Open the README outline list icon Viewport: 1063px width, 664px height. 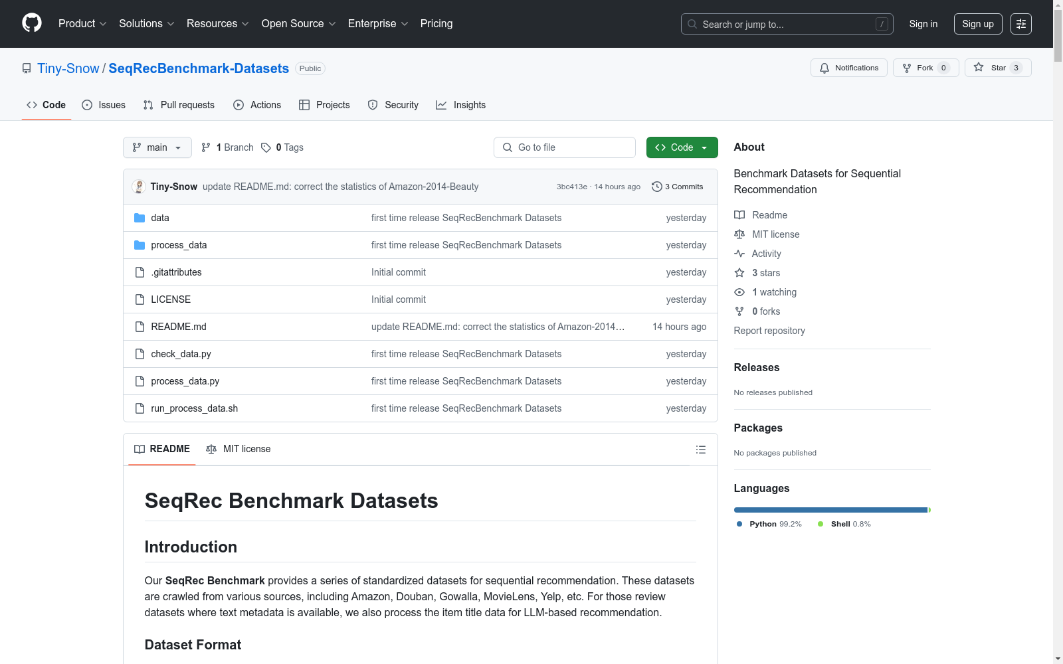click(x=700, y=450)
